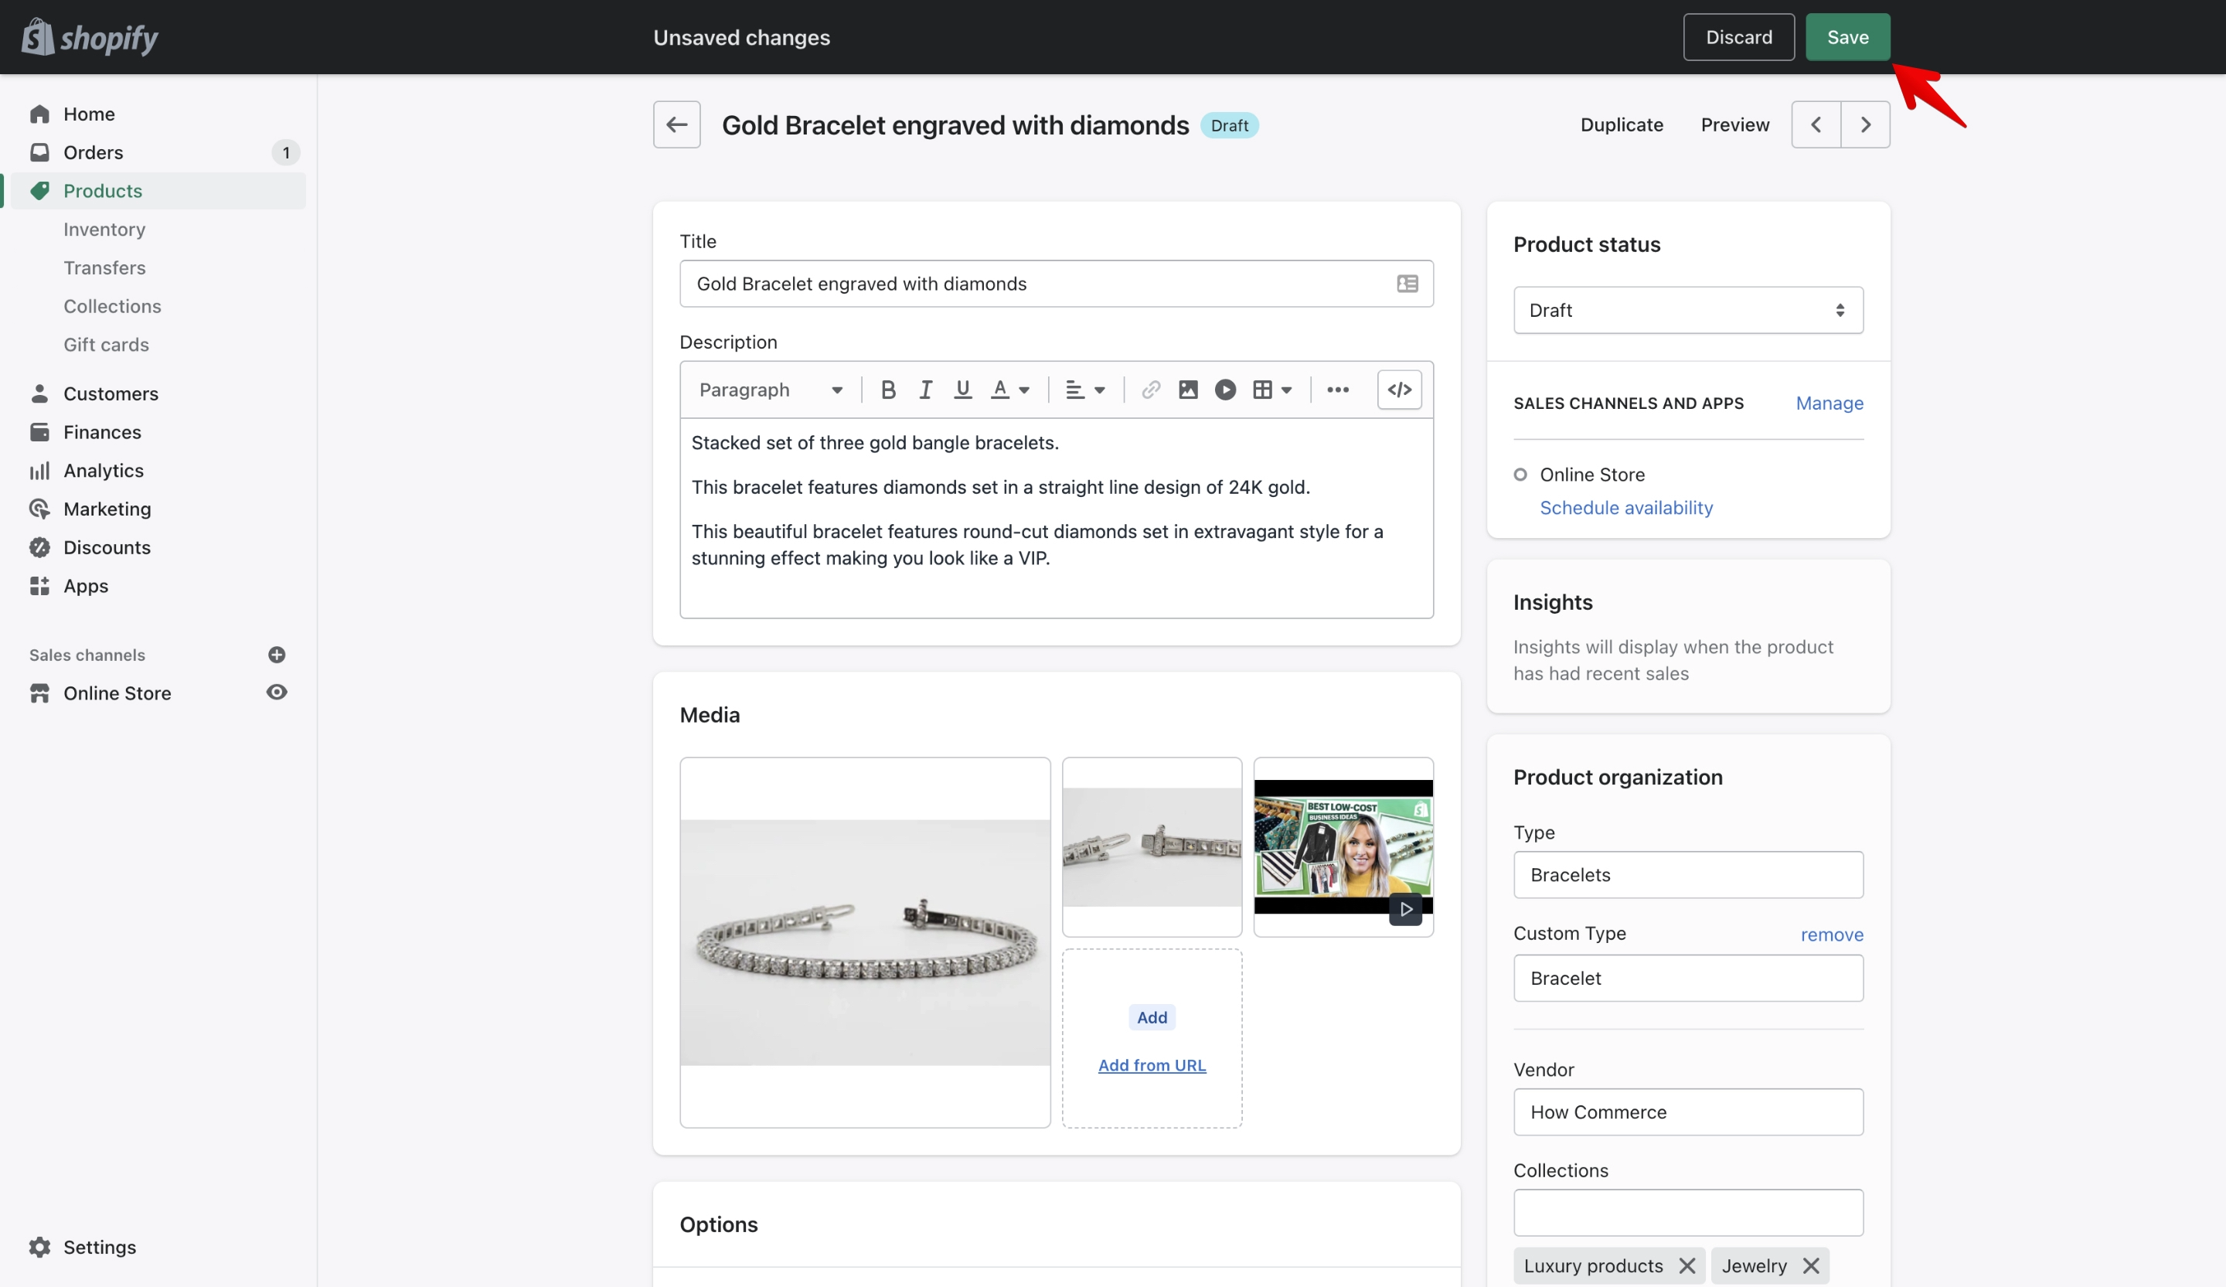The height and width of the screenshot is (1287, 2226).
Task: Click Schedule availability link
Action: click(x=1626, y=507)
